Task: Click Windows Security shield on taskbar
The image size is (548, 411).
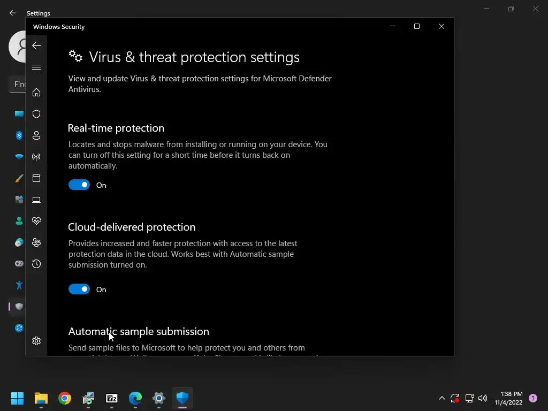Action: pyautogui.click(x=182, y=398)
